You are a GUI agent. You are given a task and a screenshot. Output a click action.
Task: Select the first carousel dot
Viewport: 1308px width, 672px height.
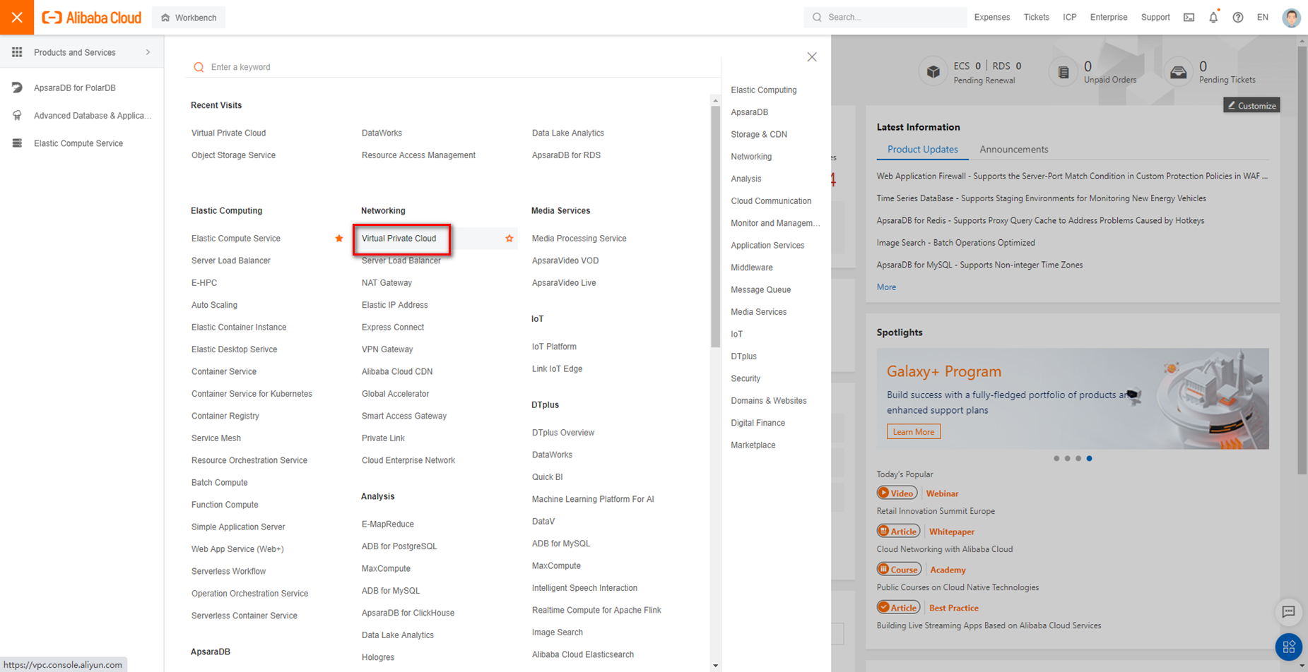pos(1056,459)
